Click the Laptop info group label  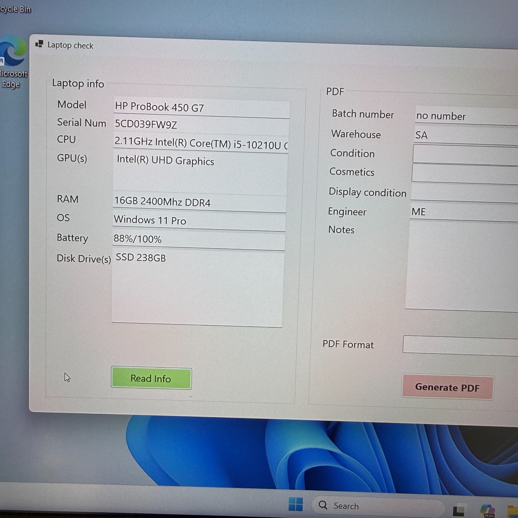pyautogui.click(x=78, y=84)
